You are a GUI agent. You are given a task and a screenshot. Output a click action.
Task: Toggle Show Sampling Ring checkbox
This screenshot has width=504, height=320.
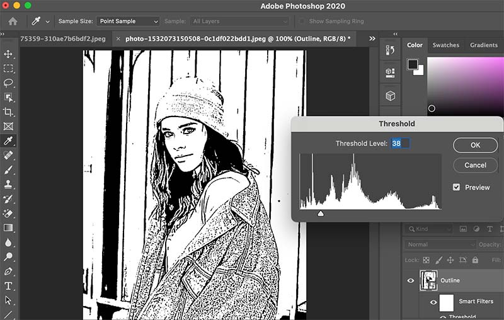pyautogui.click(x=302, y=21)
